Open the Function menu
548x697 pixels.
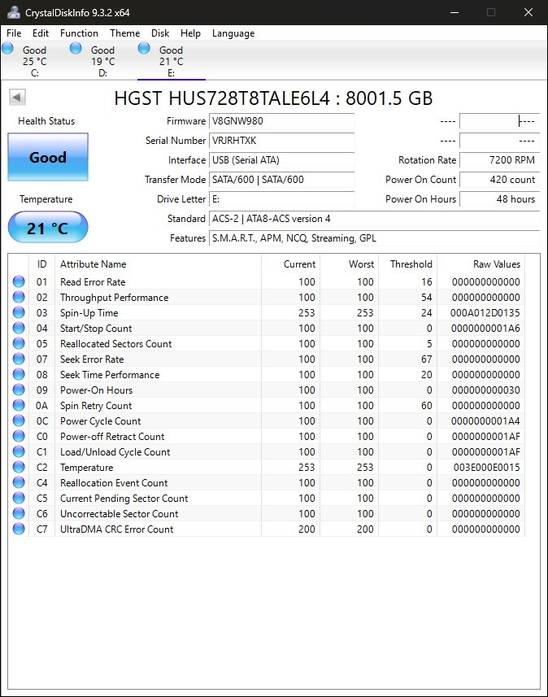79,33
